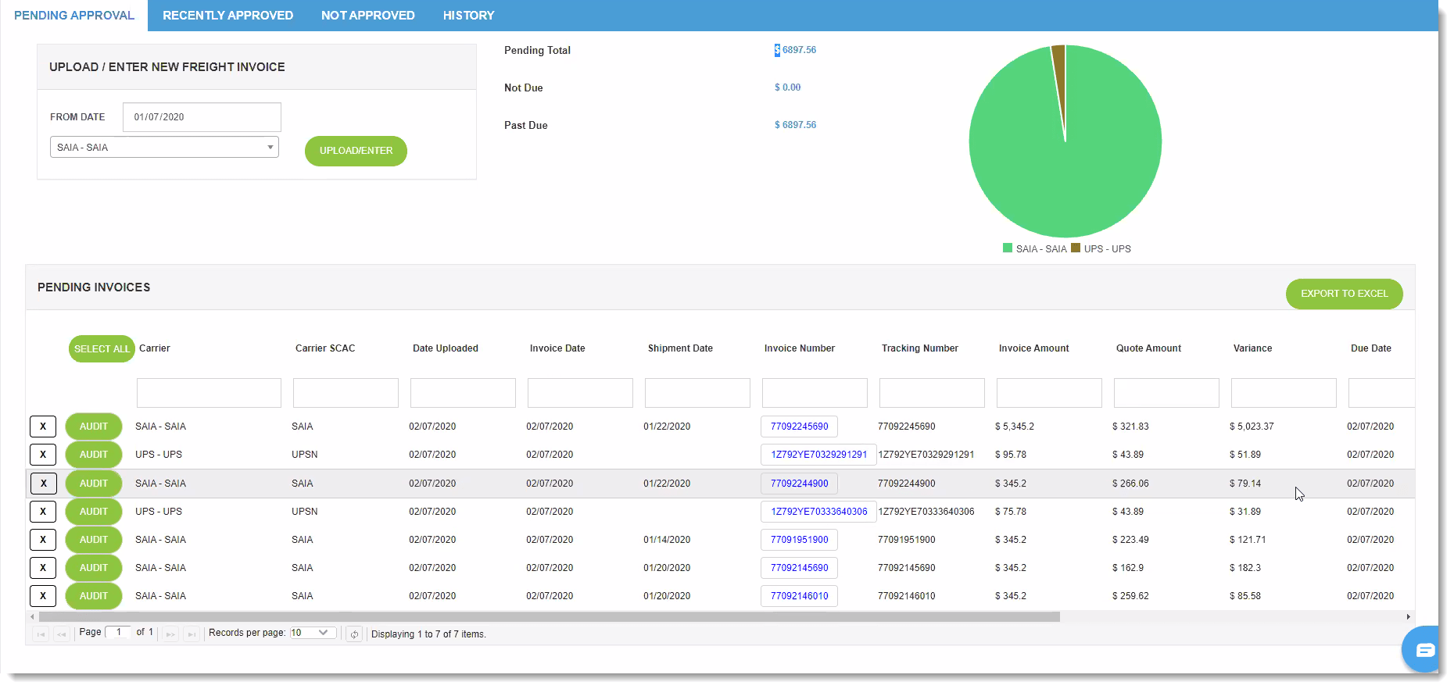Audit invoice 77092146010
The width and height of the screenshot is (1454, 689).
pyautogui.click(x=94, y=596)
